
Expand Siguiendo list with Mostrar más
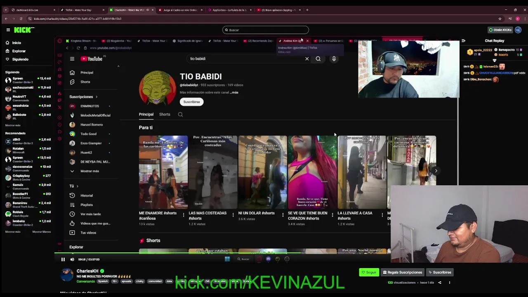point(13,125)
